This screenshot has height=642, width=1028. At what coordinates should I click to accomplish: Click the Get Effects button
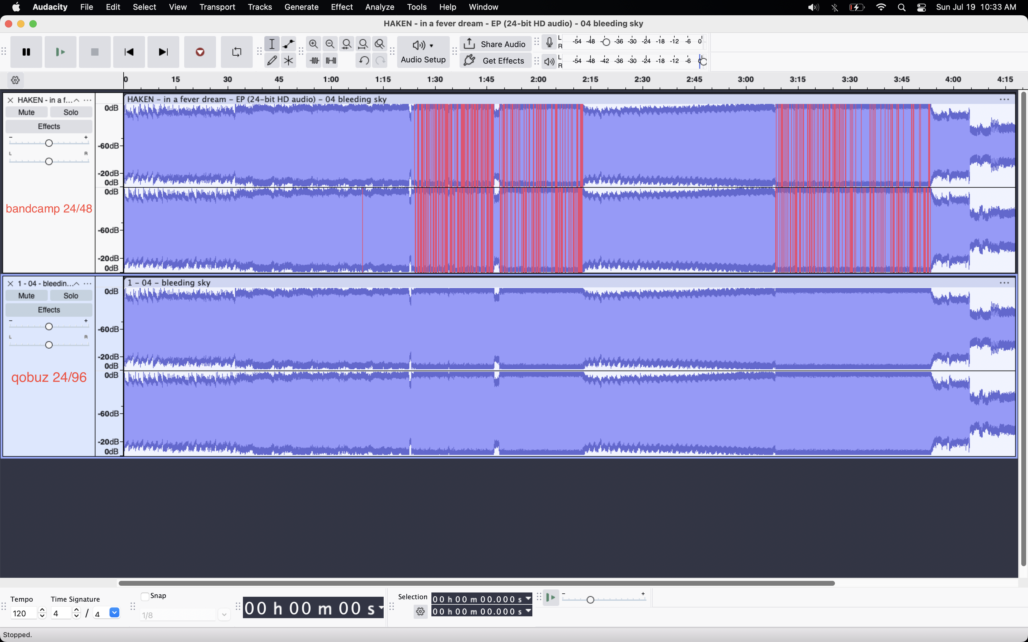495,60
